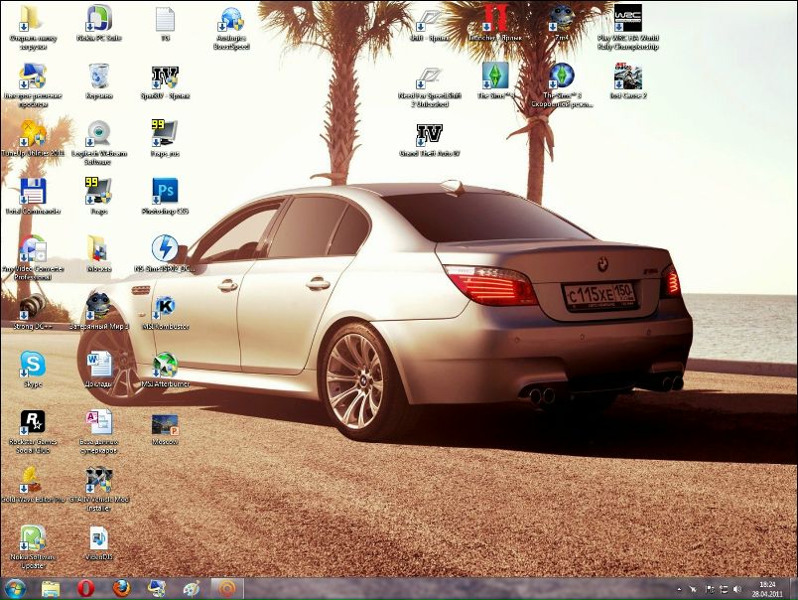Open Opera browser from the taskbar
This screenshot has width=798, height=600.
(x=85, y=589)
